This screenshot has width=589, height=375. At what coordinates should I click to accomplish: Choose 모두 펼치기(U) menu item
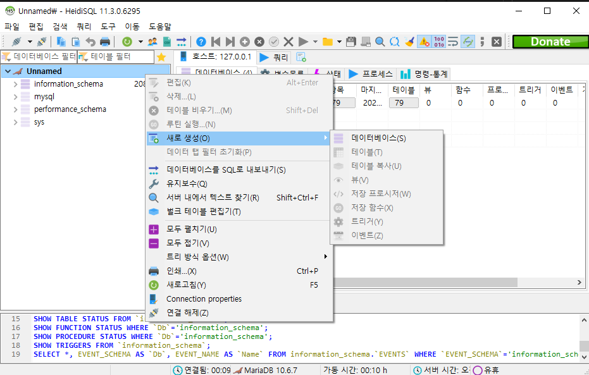tap(239, 230)
